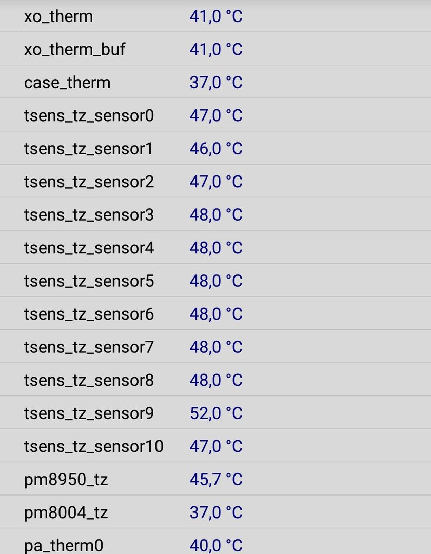Select the xo_therm sensor row
The height and width of the screenshot is (554, 431).
coord(215,16)
